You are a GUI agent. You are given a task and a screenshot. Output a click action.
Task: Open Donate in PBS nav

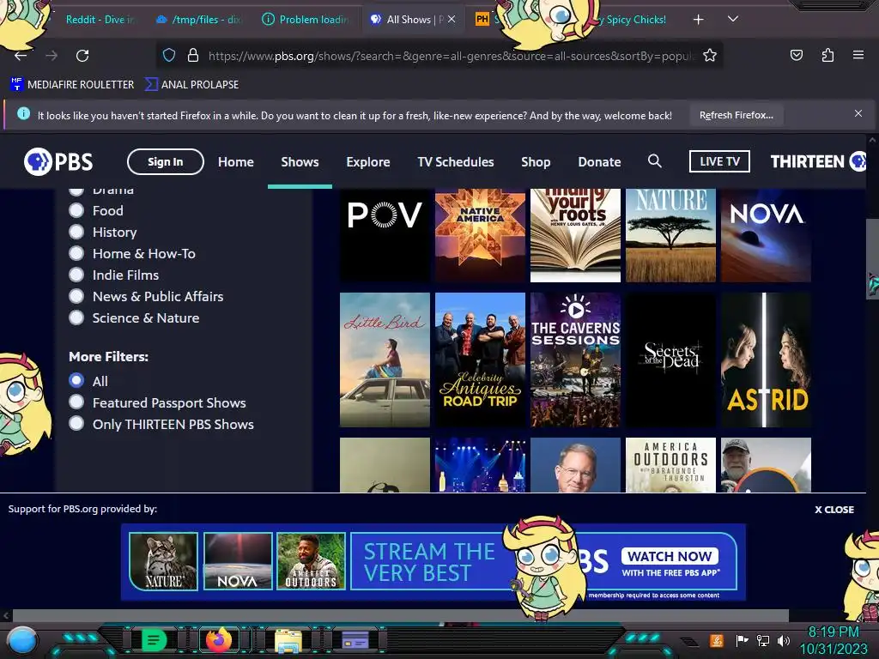(x=599, y=162)
